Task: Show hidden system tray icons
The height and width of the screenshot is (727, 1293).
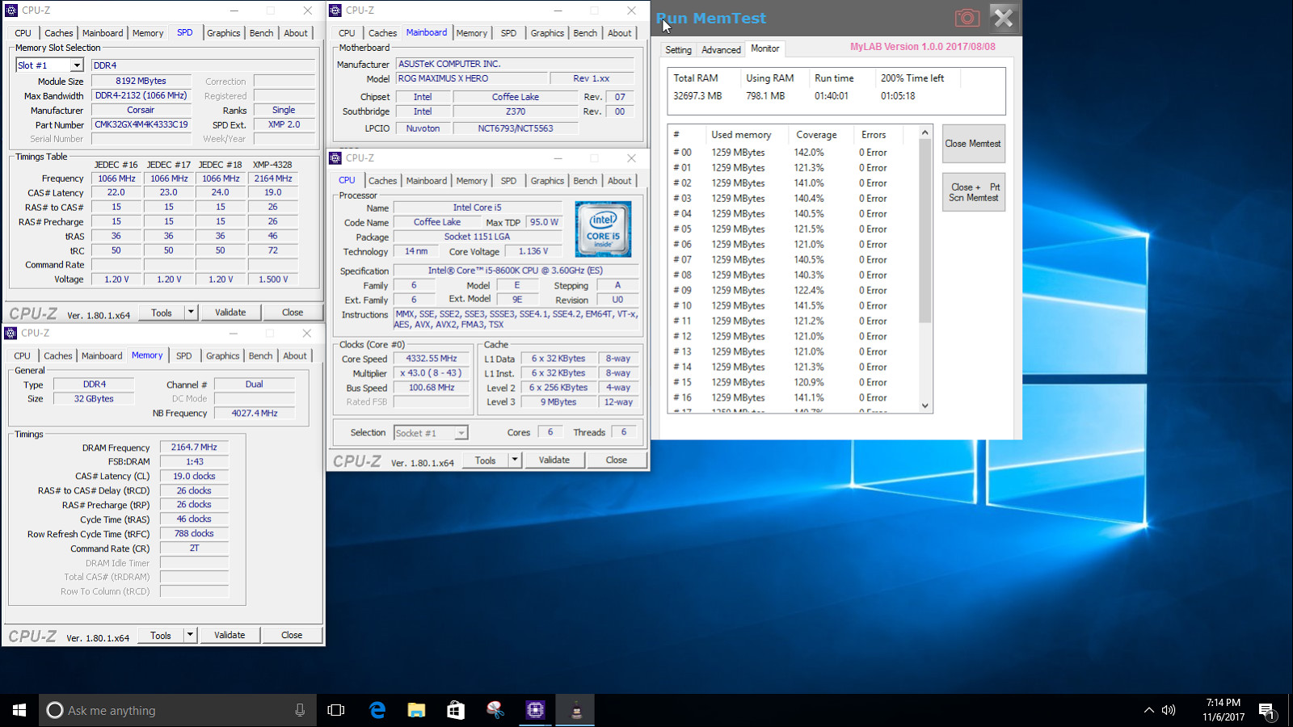Action: coord(1148,710)
